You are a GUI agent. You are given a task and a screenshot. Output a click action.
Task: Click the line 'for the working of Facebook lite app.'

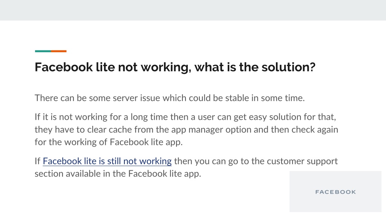point(109,142)
